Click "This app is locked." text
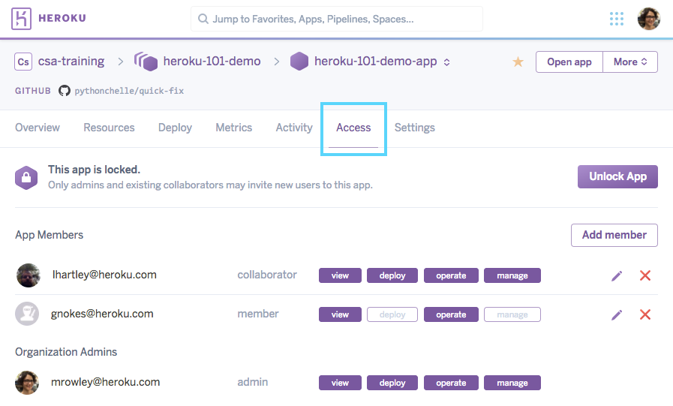 pyautogui.click(x=94, y=170)
